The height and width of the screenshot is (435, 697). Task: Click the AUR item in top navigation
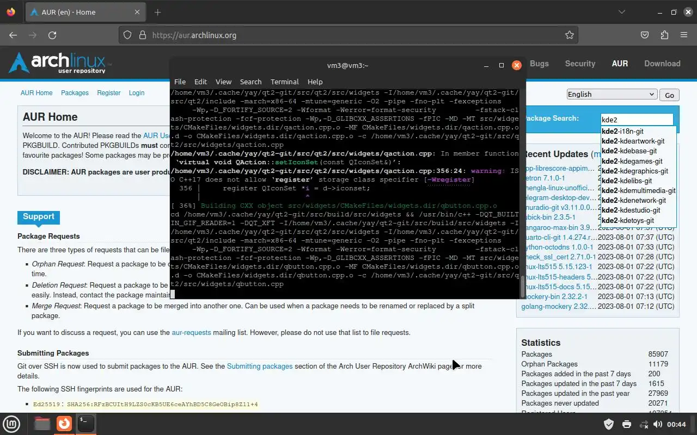pyautogui.click(x=620, y=64)
